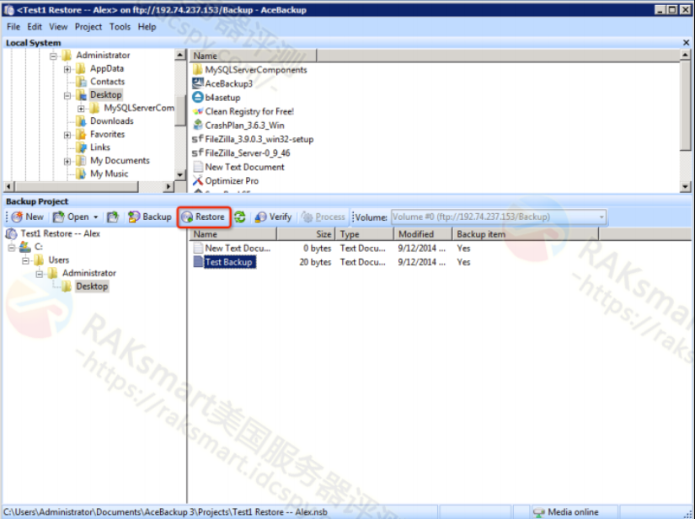Select the Downloads folder in the tree
The image size is (695, 519).
click(112, 121)
